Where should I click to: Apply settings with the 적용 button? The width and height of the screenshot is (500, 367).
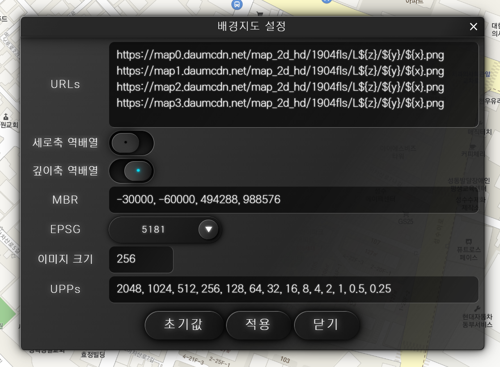(x=258, y=324)
